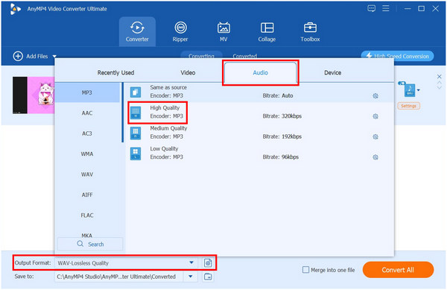Select the Same as source preset text
The height and width of the screenshot is (290, 447).
(x=168, y=87)
